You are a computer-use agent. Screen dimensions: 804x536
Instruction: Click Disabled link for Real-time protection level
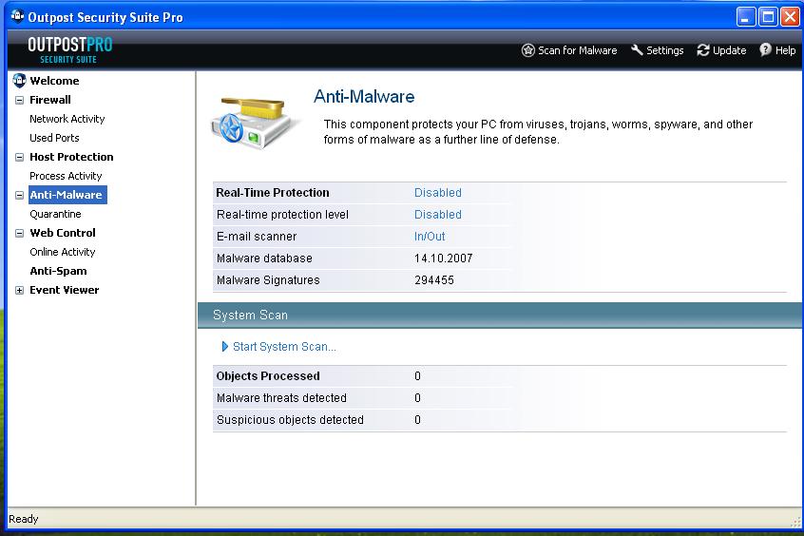coord(438,215)
